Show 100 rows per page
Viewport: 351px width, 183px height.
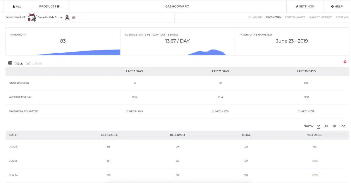coord(343,126)
